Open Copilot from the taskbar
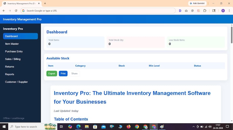 pyautogui.click(x=70, y=127)
